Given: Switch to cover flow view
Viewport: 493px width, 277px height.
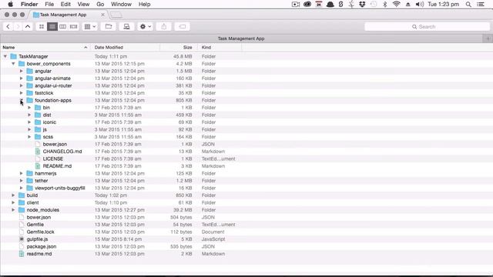Looking at the screenshot, I should pyautogui.click(x=74, y=27).
